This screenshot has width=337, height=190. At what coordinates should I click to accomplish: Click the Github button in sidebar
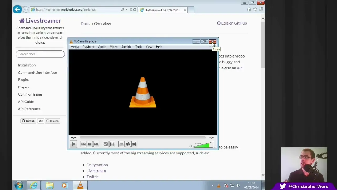pos(28,121)
